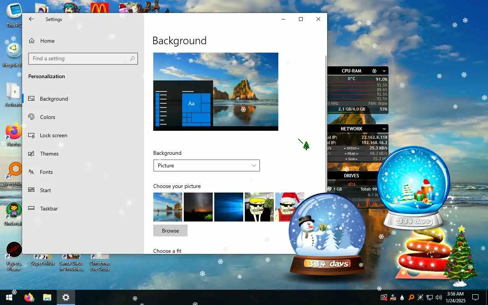Click the desktop background preview image
This screenshot has height=305, width=488.
coord(216,91)
